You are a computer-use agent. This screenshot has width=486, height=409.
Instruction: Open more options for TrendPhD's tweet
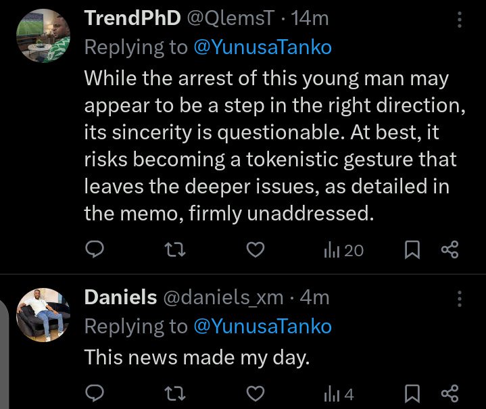coord(460,20)
